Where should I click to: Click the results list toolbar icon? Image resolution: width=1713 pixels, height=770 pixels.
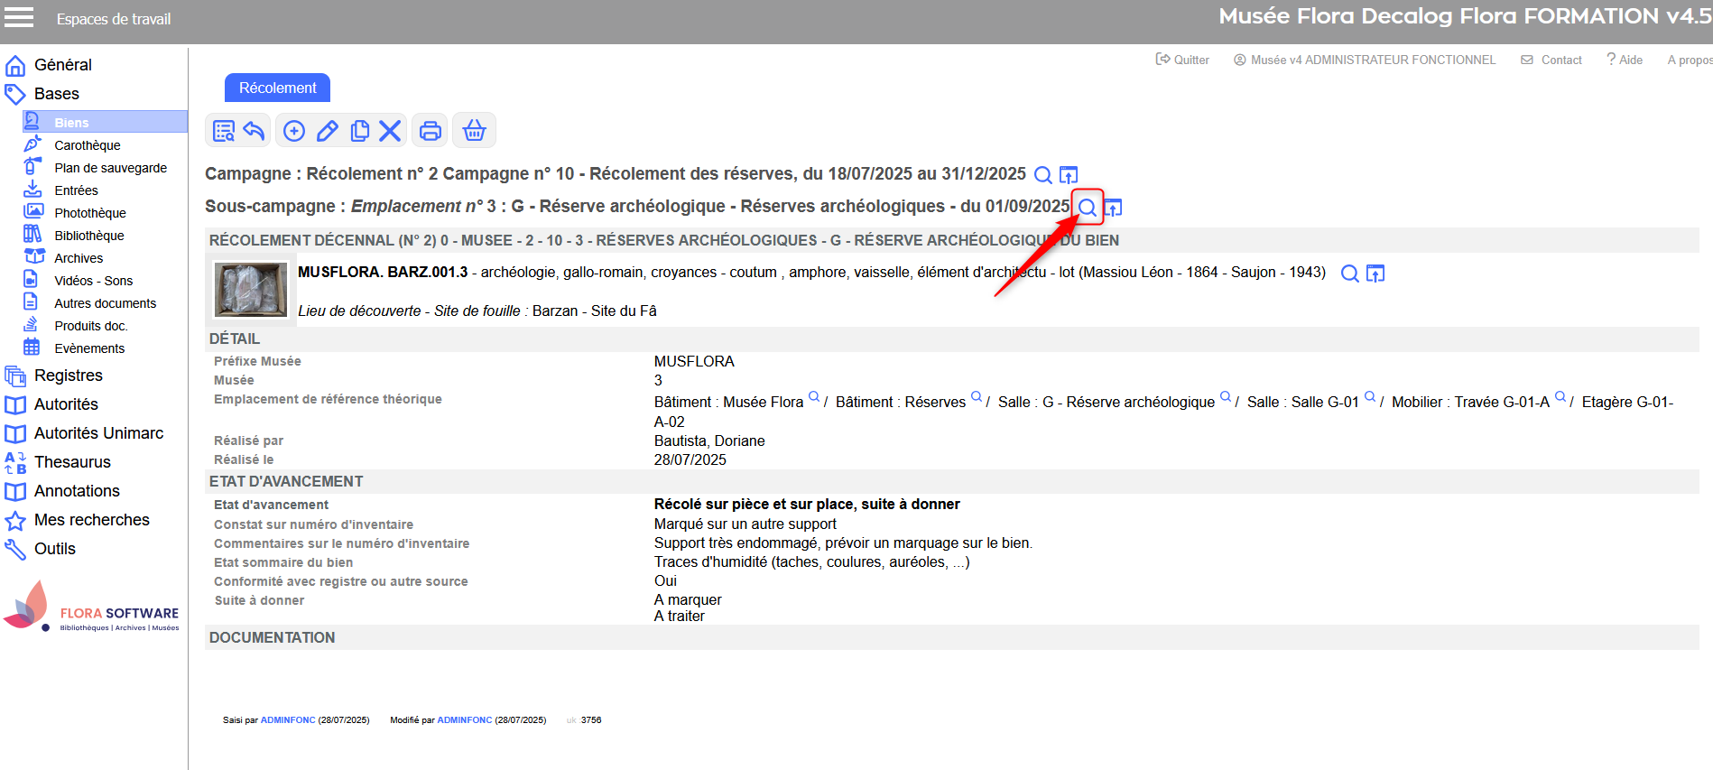click(224, 131)
